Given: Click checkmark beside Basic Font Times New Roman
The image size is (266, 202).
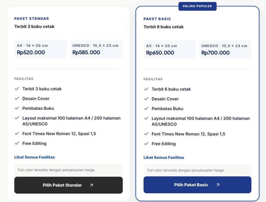Looking at the screenshot, I should click(x=146, y=134).
